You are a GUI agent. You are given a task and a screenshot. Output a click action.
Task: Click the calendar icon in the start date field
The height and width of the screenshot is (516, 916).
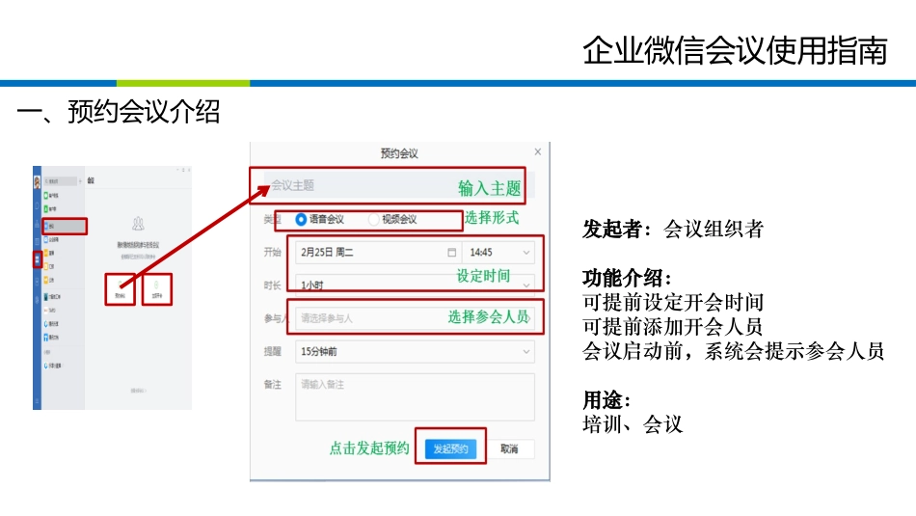pos(451,253)
